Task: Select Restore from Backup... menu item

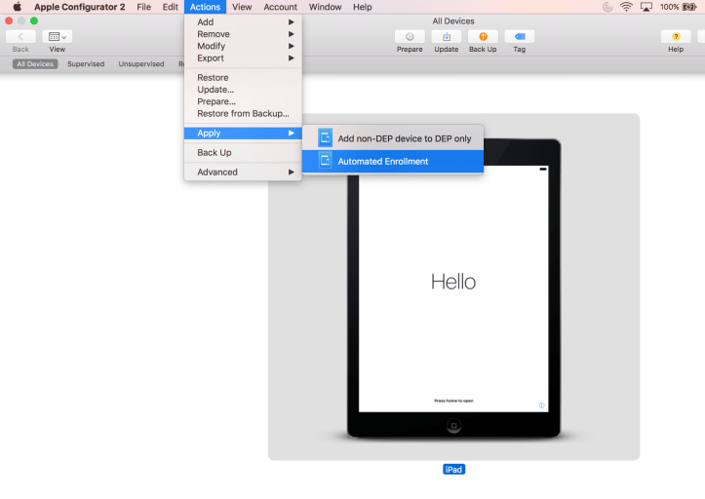Action: click(x=243, y=114)
